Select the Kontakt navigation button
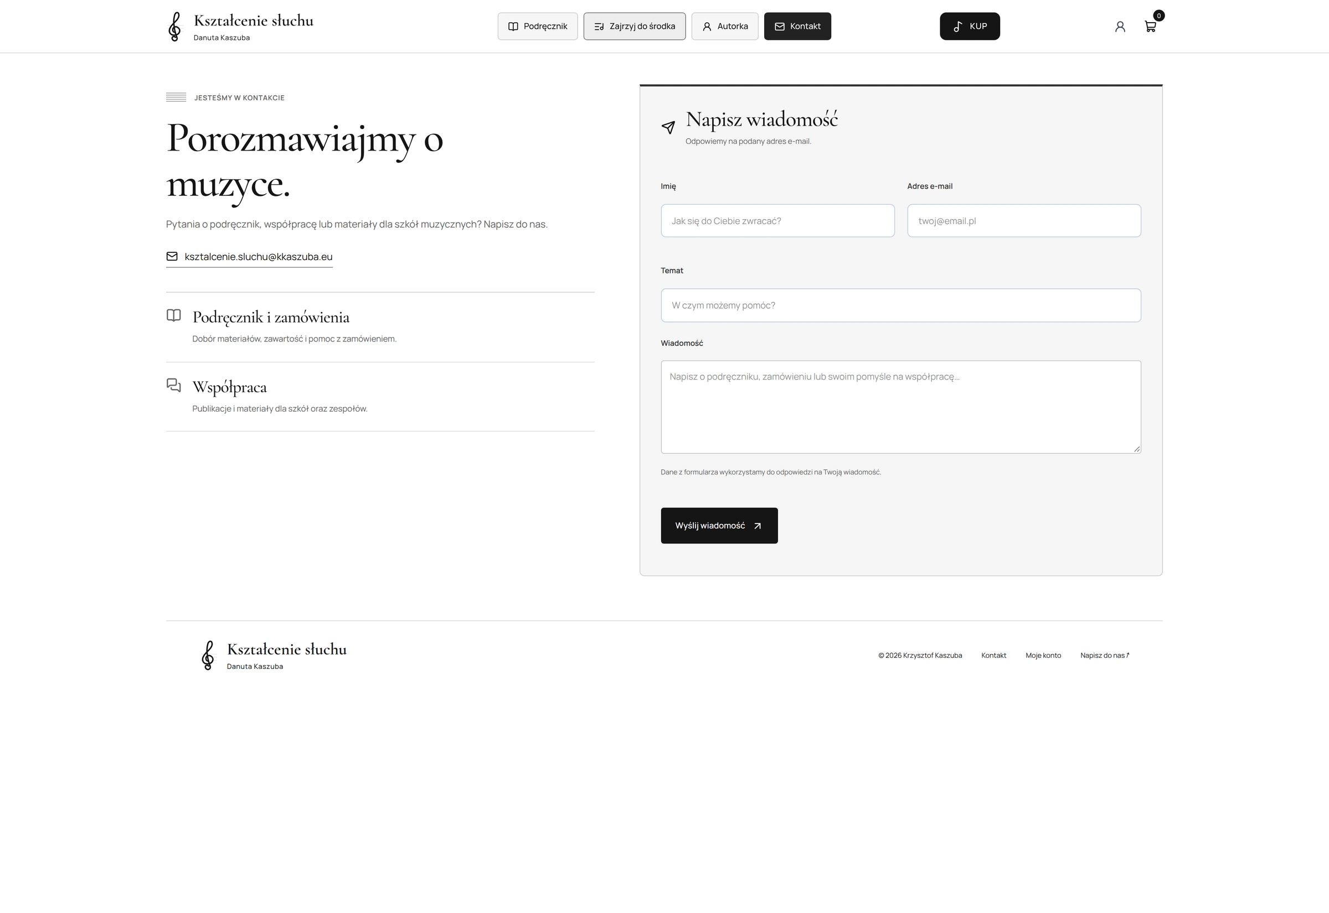The height and width of the screenshot is (913, 1329). click(x=797, y=27)
